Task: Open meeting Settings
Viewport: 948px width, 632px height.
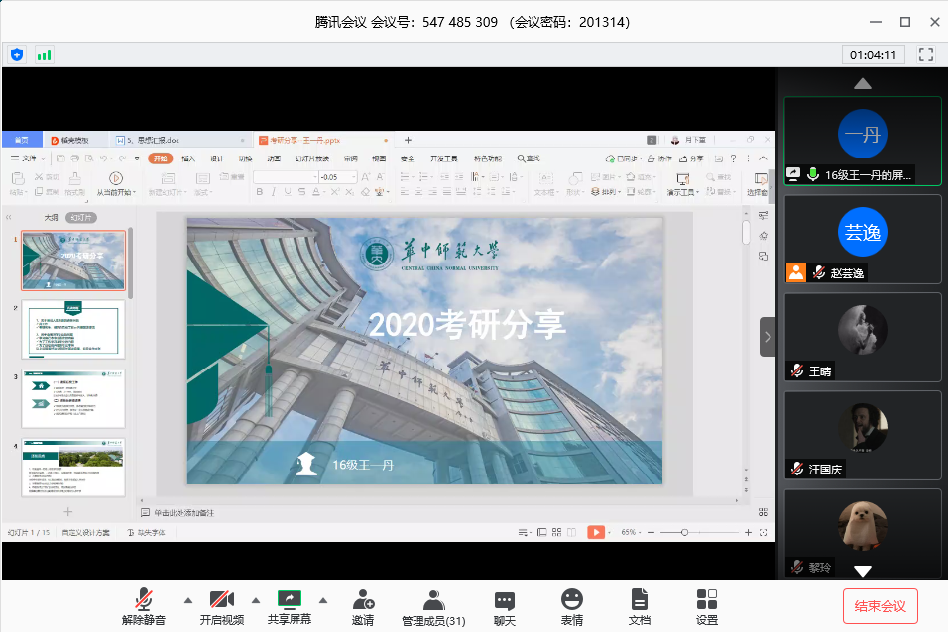Action: [707, 607]
